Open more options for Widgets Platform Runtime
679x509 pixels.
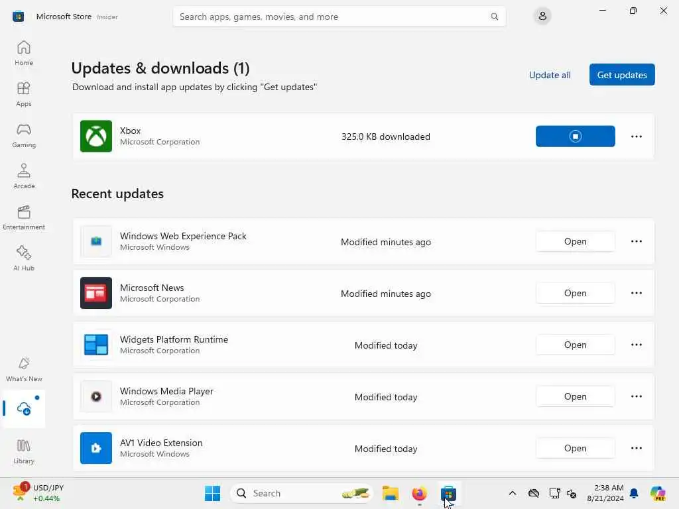coord(636,345)
